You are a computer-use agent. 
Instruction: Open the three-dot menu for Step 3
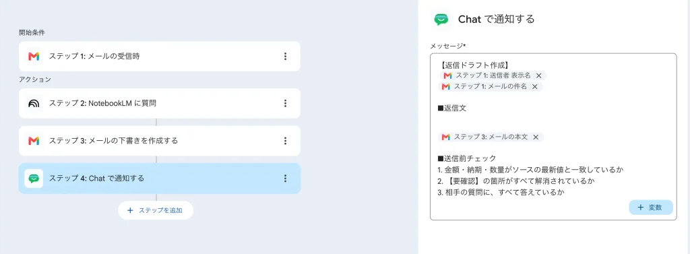pos(285,141)
